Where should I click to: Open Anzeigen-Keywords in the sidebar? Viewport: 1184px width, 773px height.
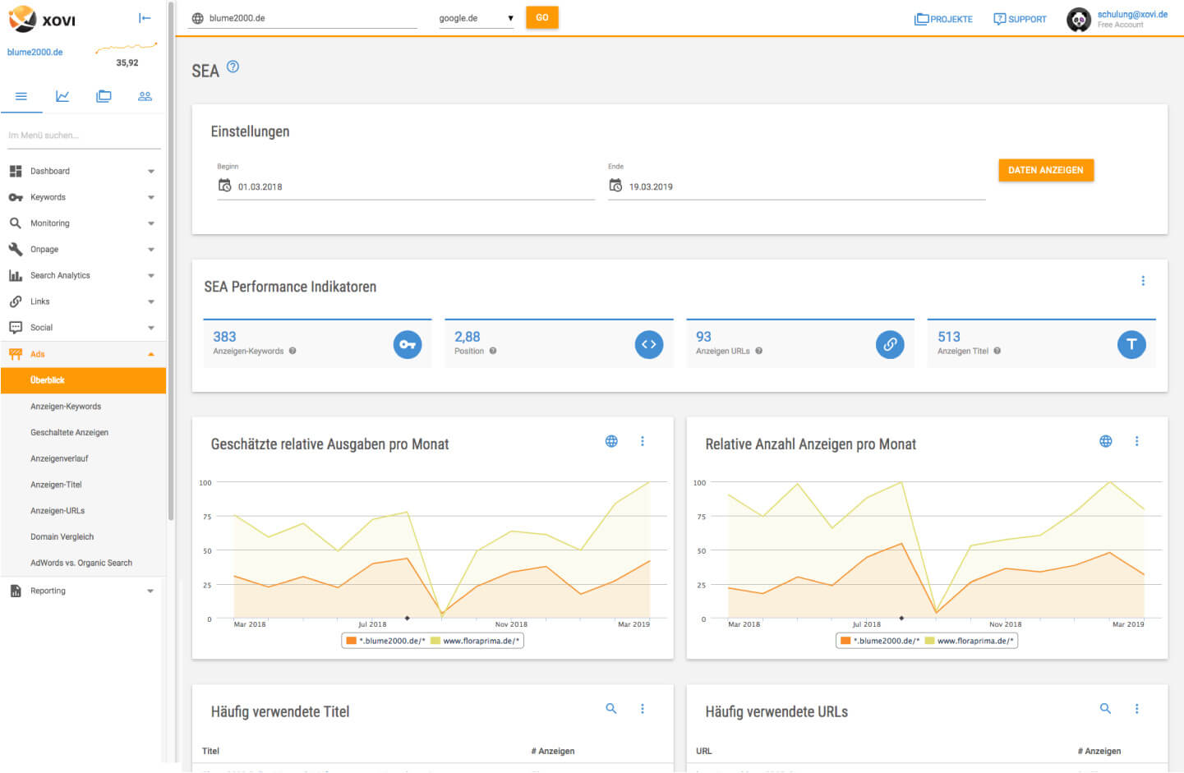coord(66,407)
